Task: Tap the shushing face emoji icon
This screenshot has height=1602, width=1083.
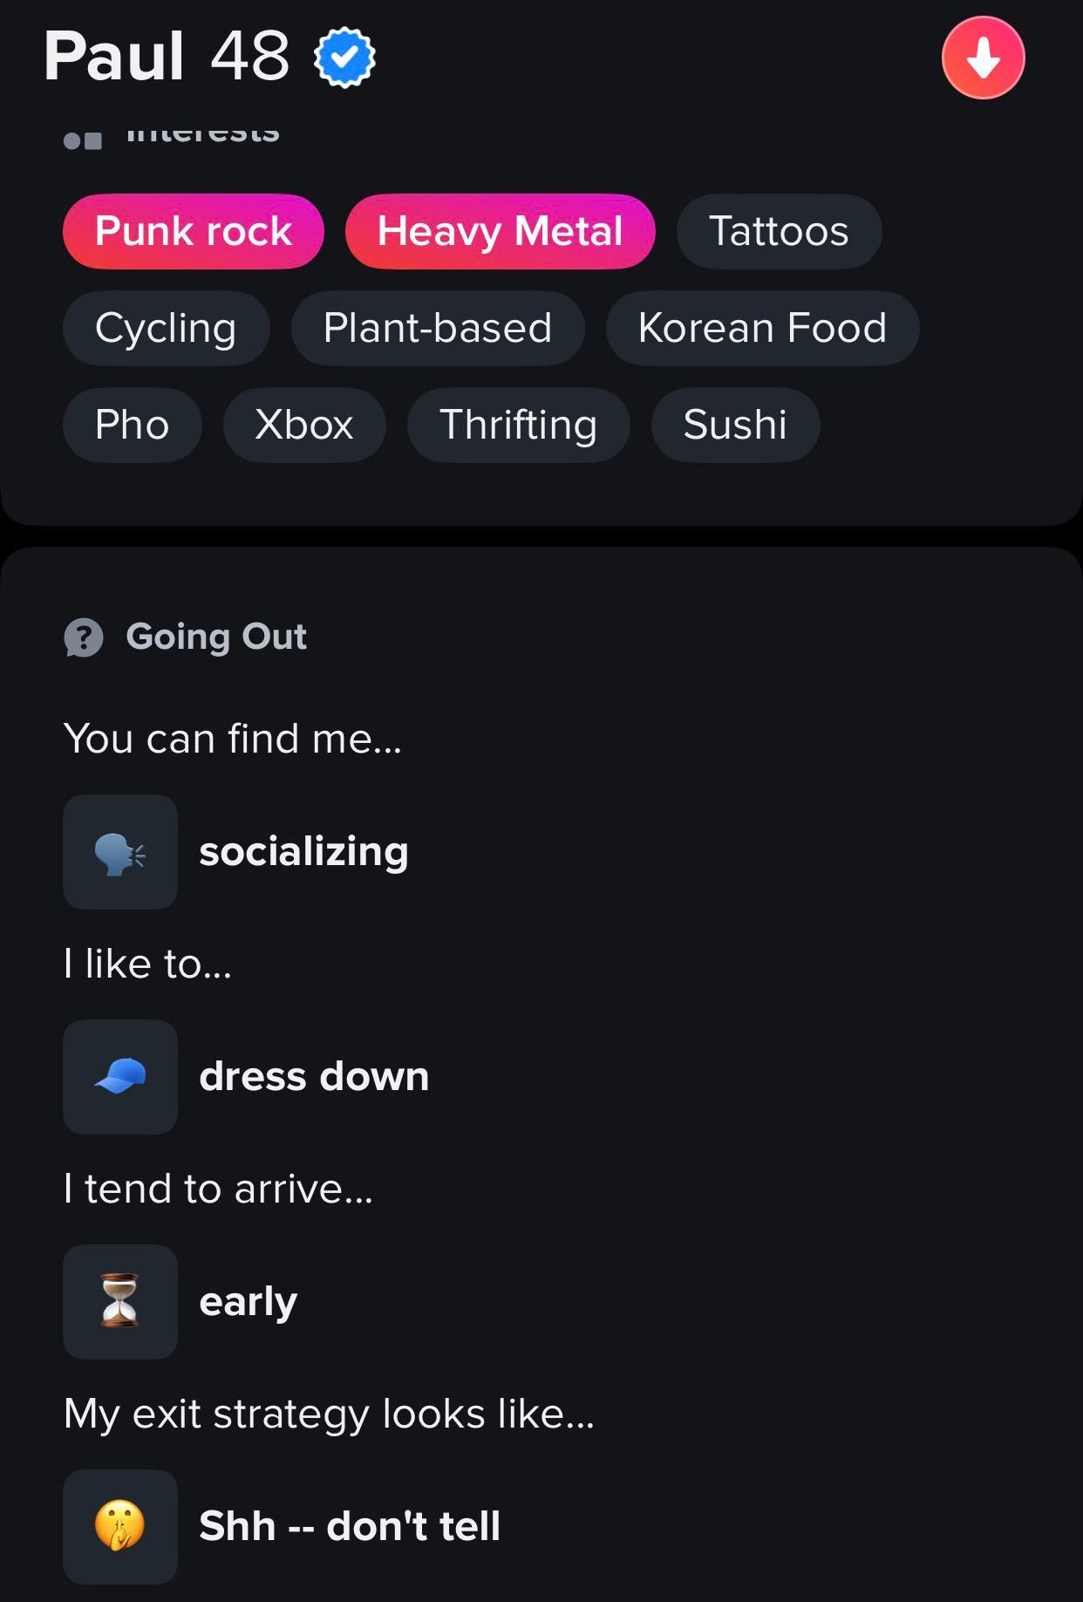Action: [x=120, y=1527]
